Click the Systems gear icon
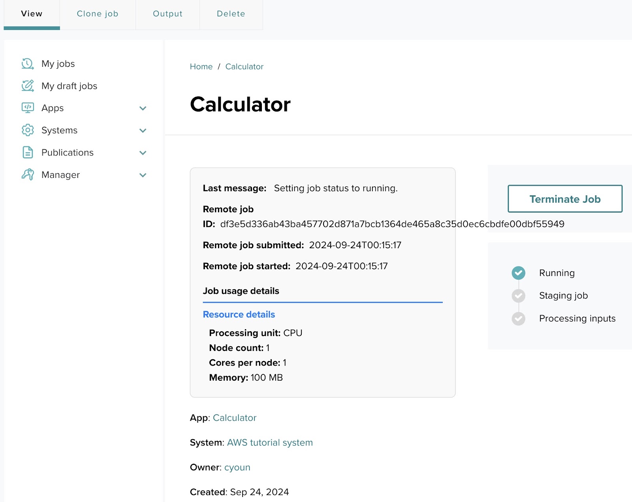 (28, 130)
